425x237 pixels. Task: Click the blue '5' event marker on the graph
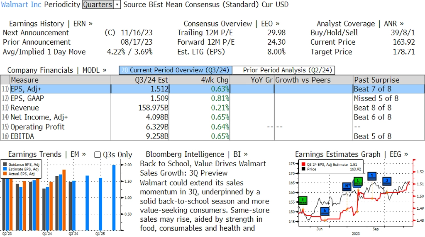[x=325, y=211]
